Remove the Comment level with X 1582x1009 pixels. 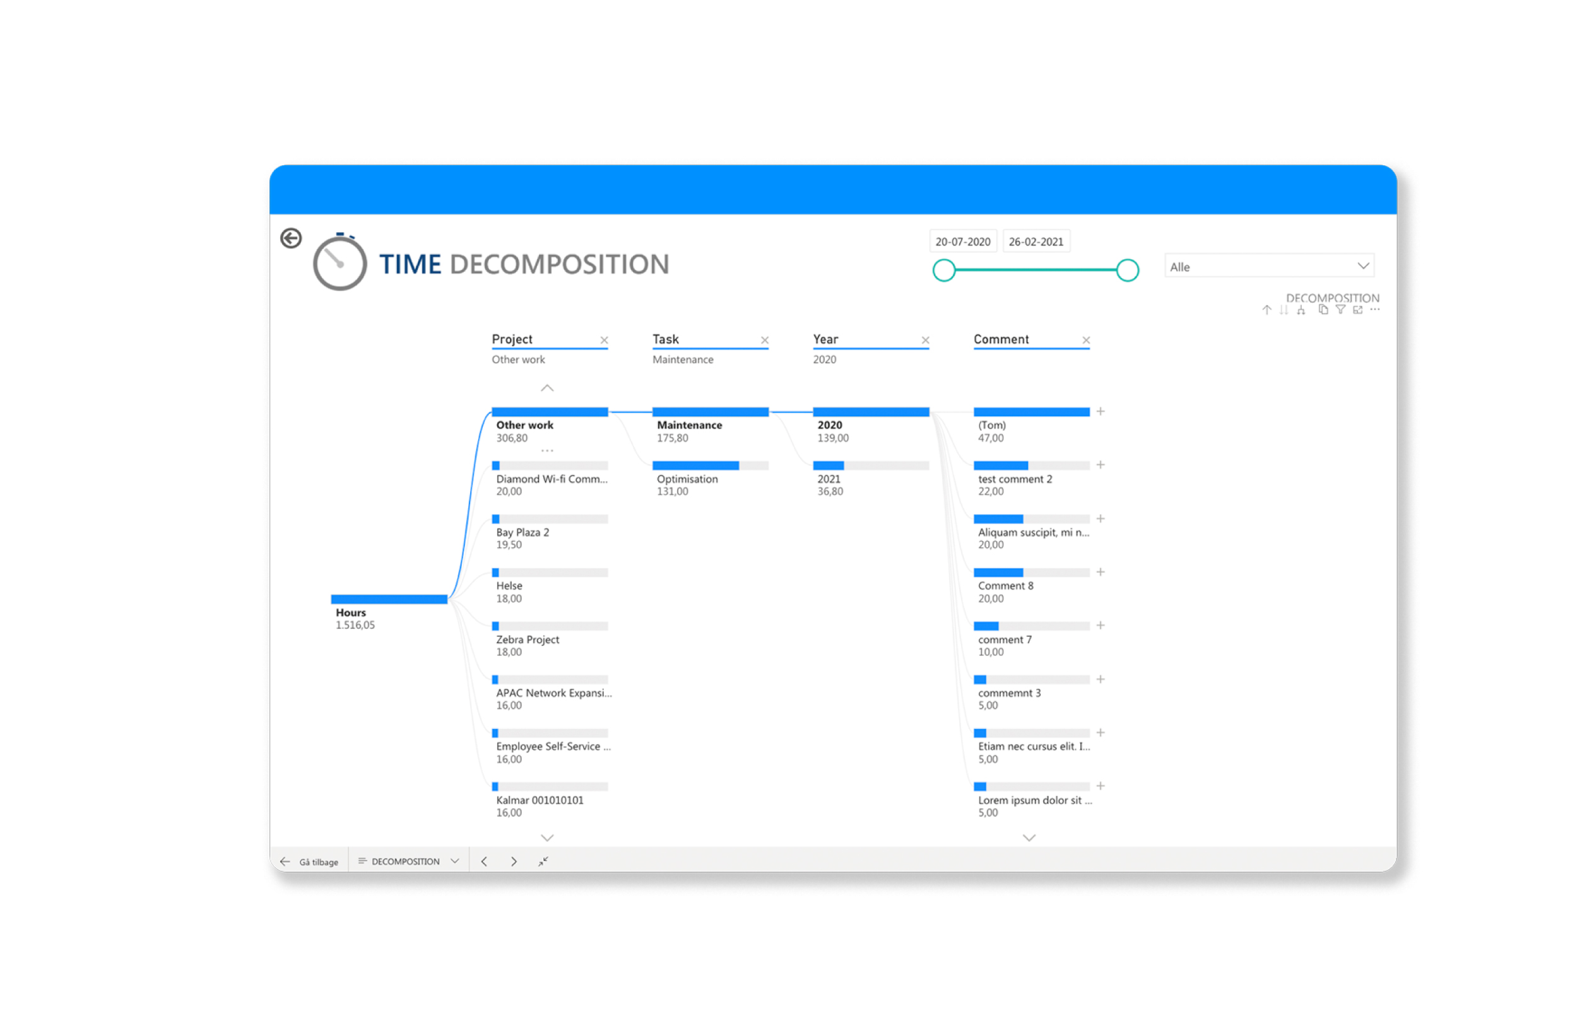pyautogui.click(x=1086, y=340)
